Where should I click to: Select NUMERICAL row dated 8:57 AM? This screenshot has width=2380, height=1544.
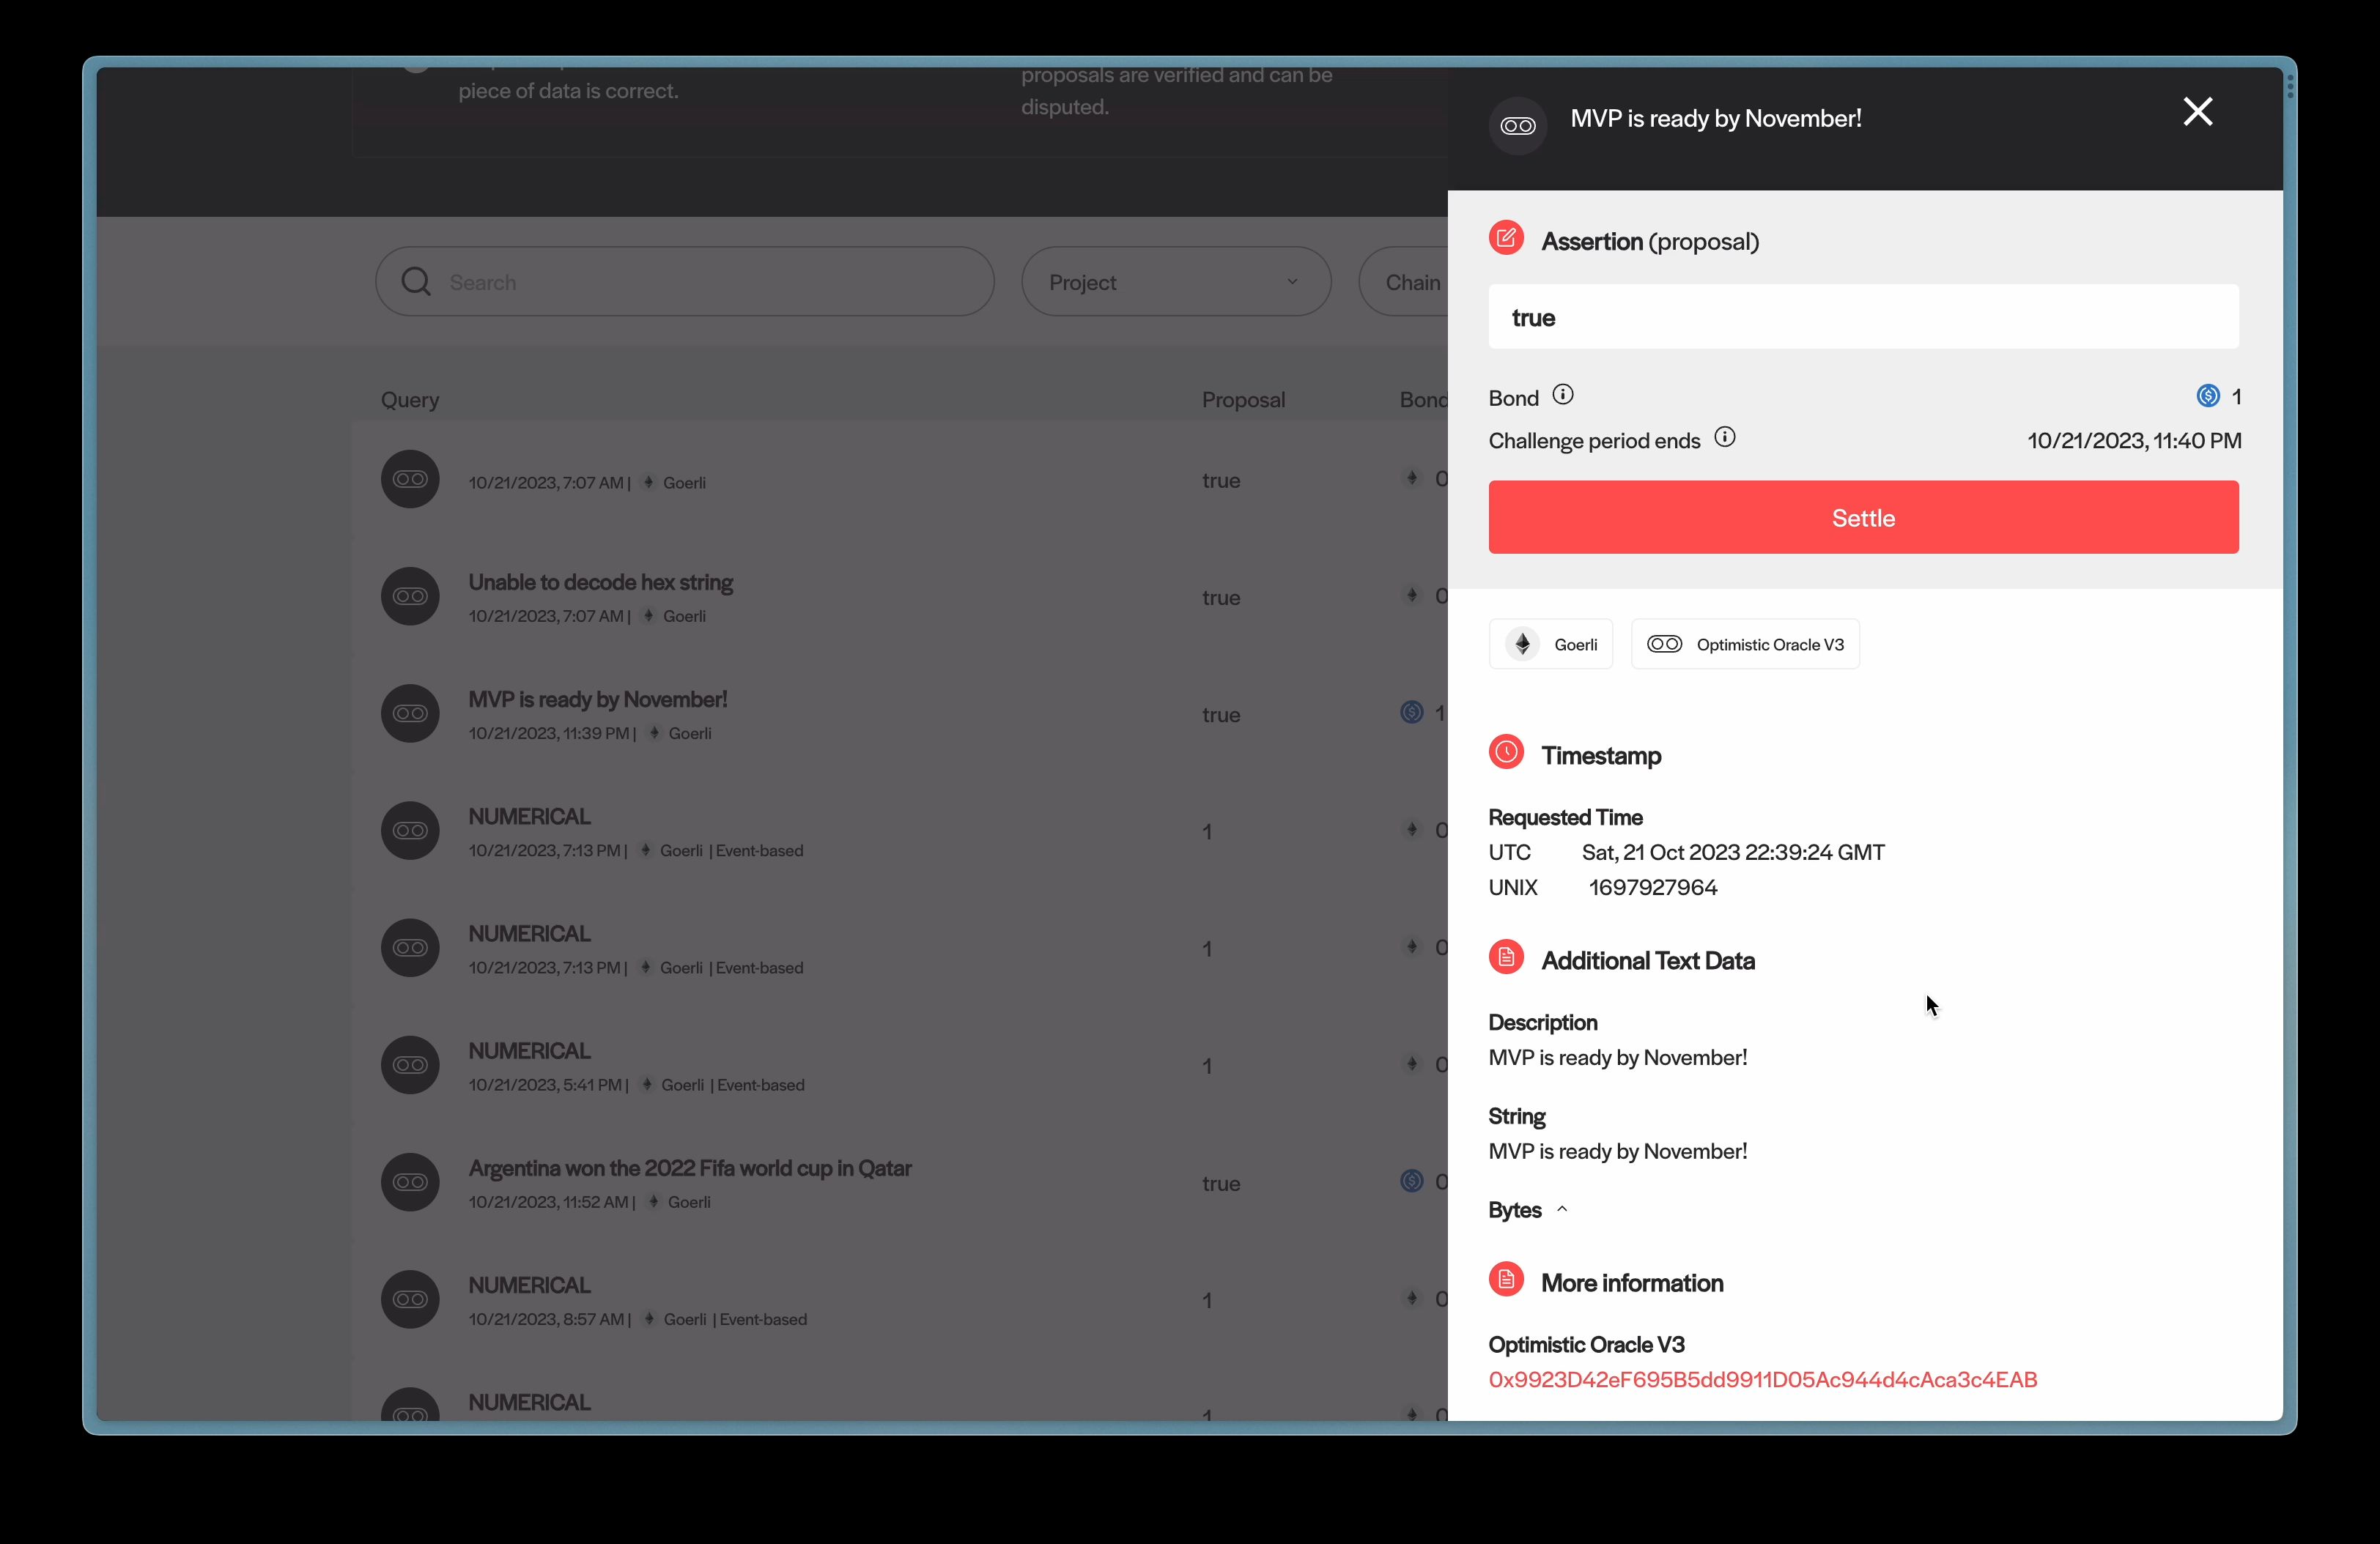pos(900,1299)
